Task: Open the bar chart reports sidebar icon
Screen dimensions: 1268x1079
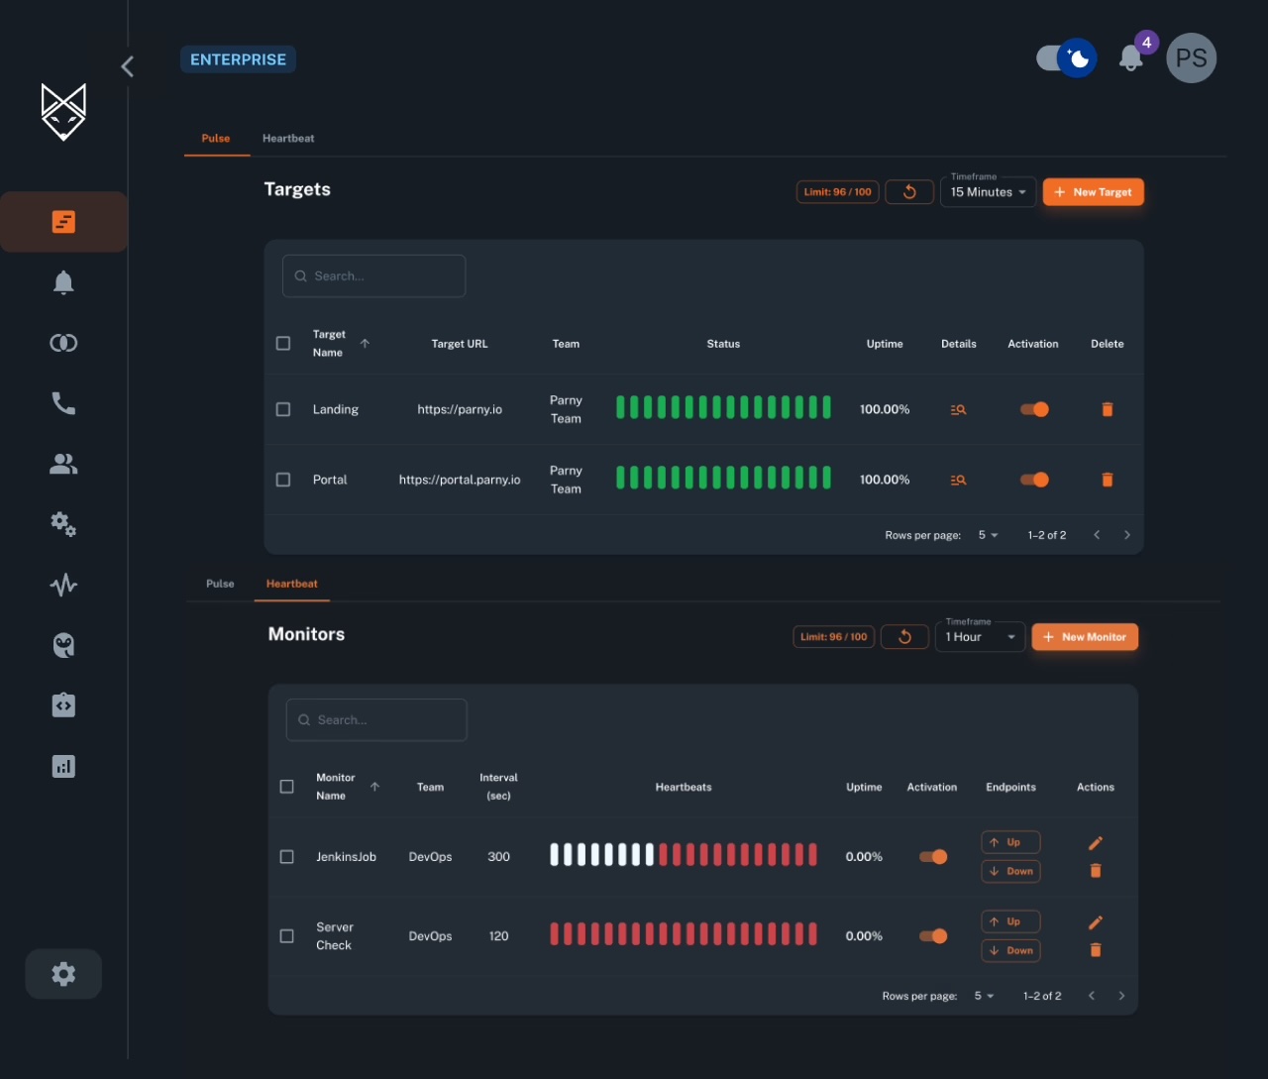Action: click(x=63, y=766)
